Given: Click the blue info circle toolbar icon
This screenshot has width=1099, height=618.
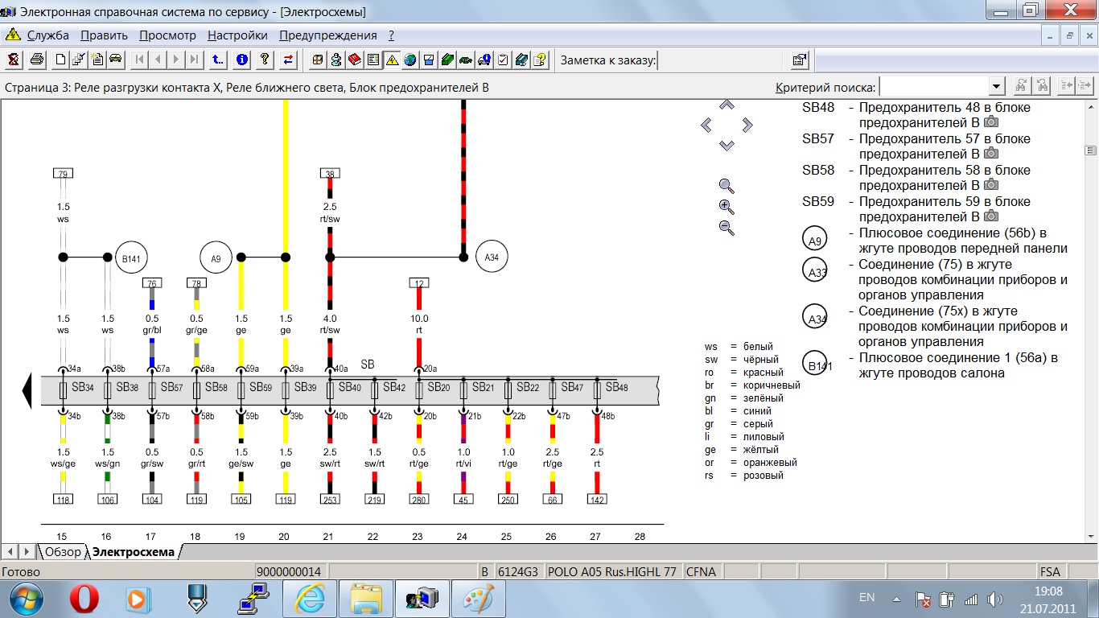Looking at the screenshot, I should (x=242, y=60).
